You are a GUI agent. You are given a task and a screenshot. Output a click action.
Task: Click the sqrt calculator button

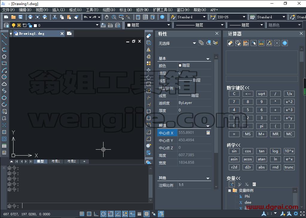[261, 94]
